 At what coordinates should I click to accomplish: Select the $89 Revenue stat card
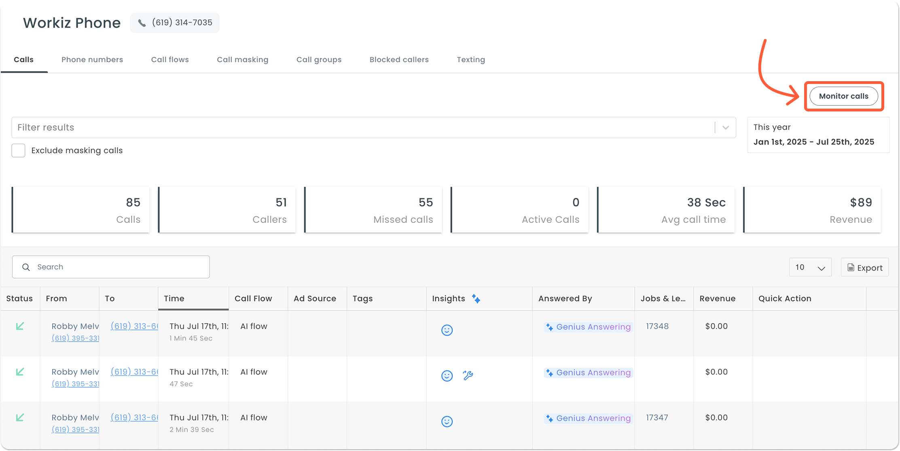tap(812, 210)
